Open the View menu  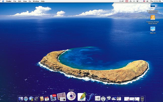coord(25,1)
